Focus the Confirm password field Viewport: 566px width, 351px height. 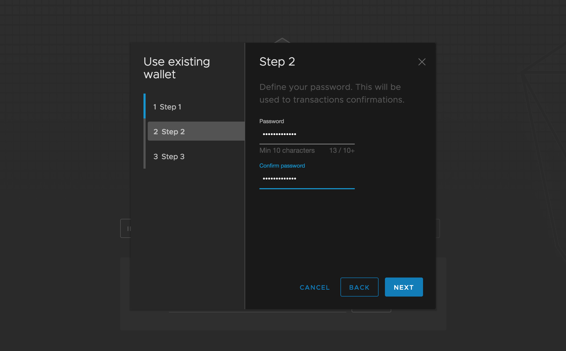coord(307,179)
